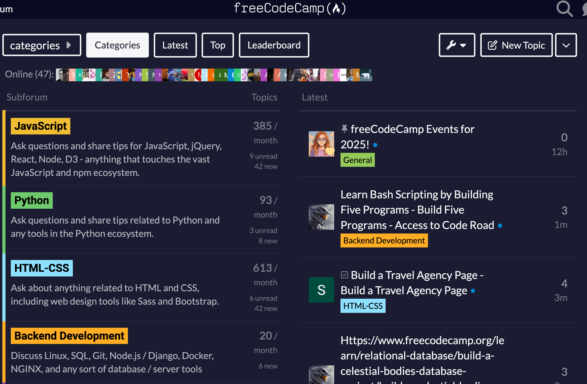
Task: Click '42 new' in HTML-CSS row
Action: pos(266,308)
